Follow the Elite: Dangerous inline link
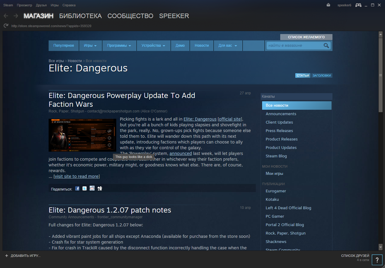 [x=200, y=119]
